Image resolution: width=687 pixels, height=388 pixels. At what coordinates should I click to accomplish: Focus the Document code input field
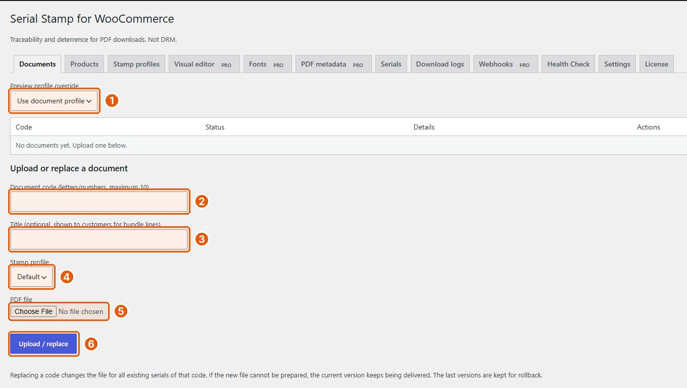(x=99, y=202)
